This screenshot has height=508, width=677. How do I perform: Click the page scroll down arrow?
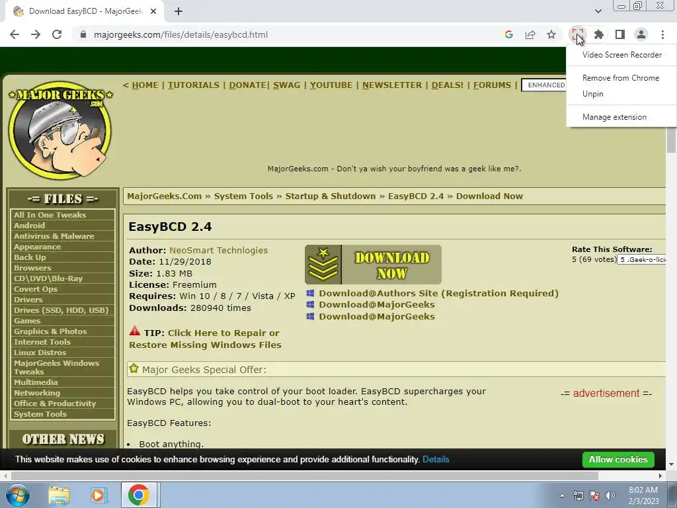pos(671,464)
